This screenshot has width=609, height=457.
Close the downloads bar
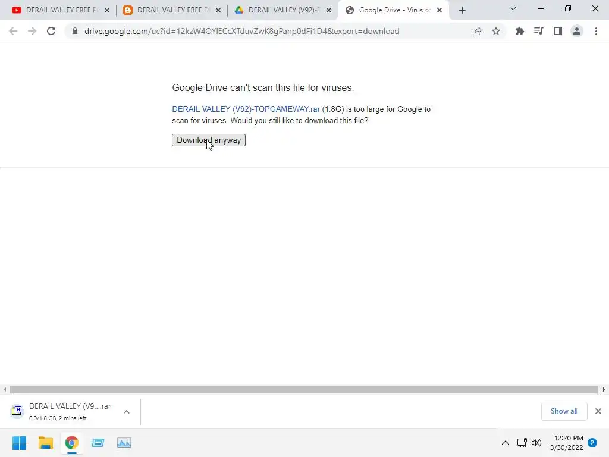pyautogui.click(x=598, y=411)
